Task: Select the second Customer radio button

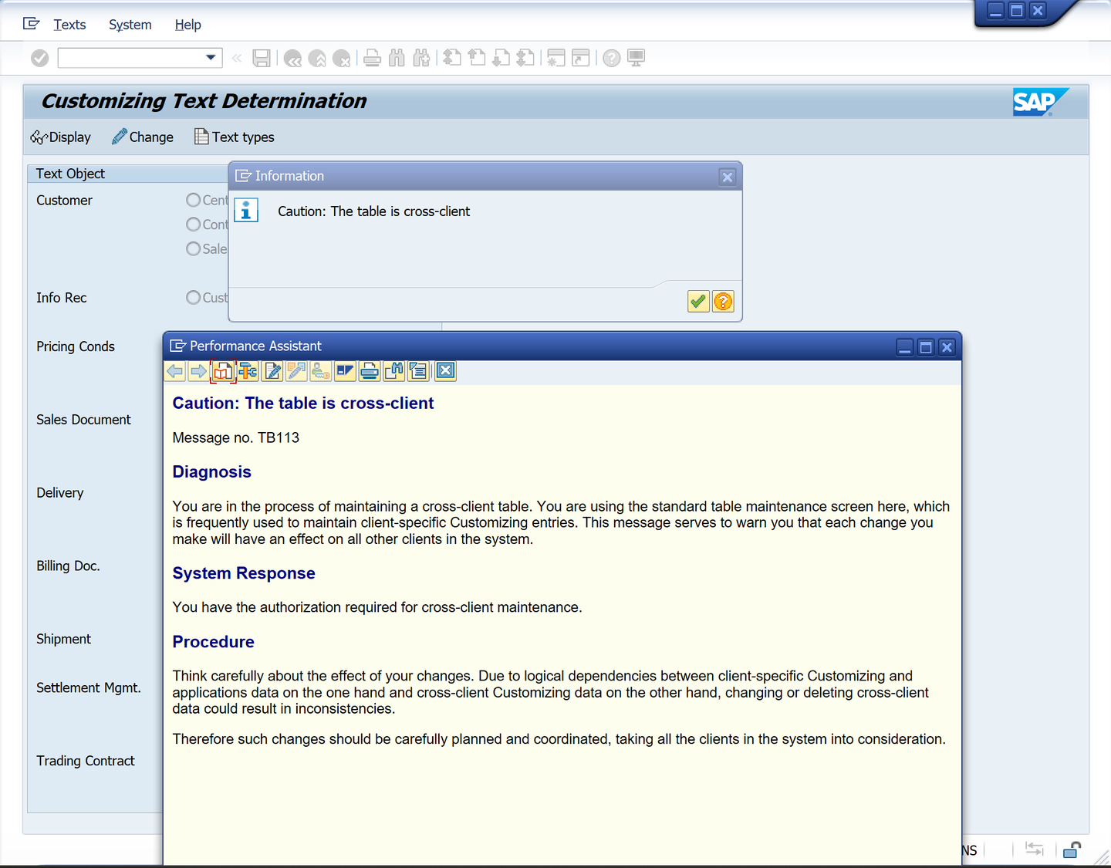Action: click(194, 225)
